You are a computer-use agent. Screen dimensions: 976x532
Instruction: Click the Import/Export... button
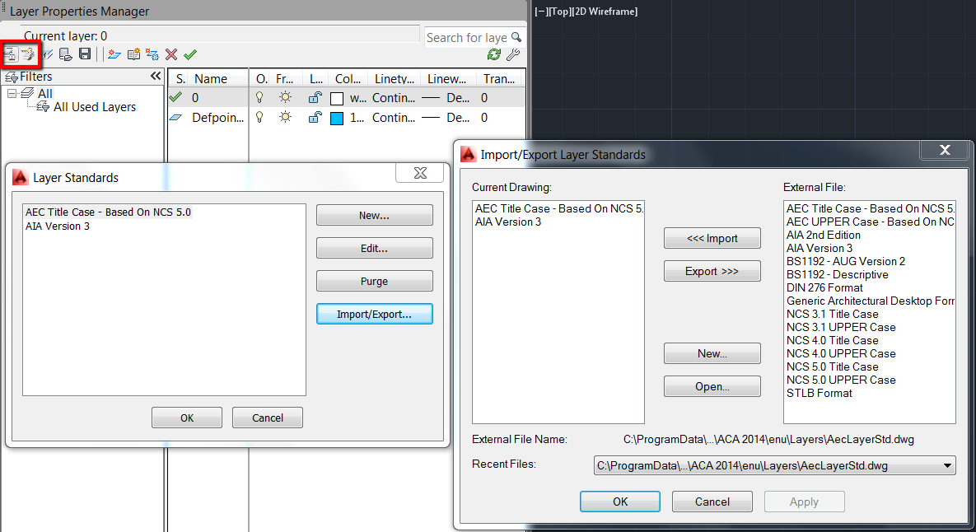pyautogui.click(x=374, y=315)
